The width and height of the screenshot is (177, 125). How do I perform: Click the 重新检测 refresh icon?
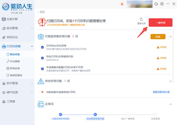(141, 19)
